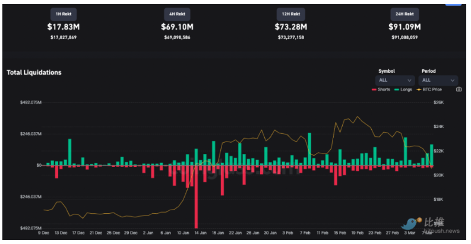Click the $0 axis label
Image resolution: width=471 pixels, height=244 pixels.
pyautogui.click(x=39, y=165)
